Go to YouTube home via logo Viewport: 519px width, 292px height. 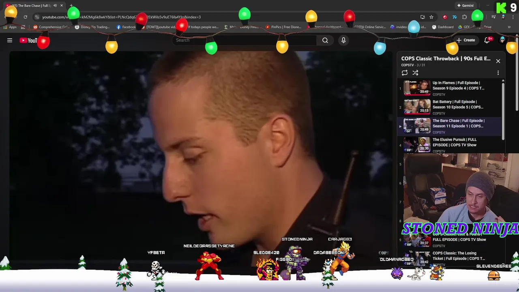point(28,40)
